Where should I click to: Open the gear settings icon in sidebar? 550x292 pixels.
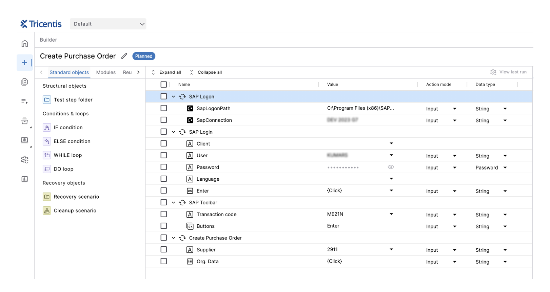pyautogui.click(x=25, y=160)
